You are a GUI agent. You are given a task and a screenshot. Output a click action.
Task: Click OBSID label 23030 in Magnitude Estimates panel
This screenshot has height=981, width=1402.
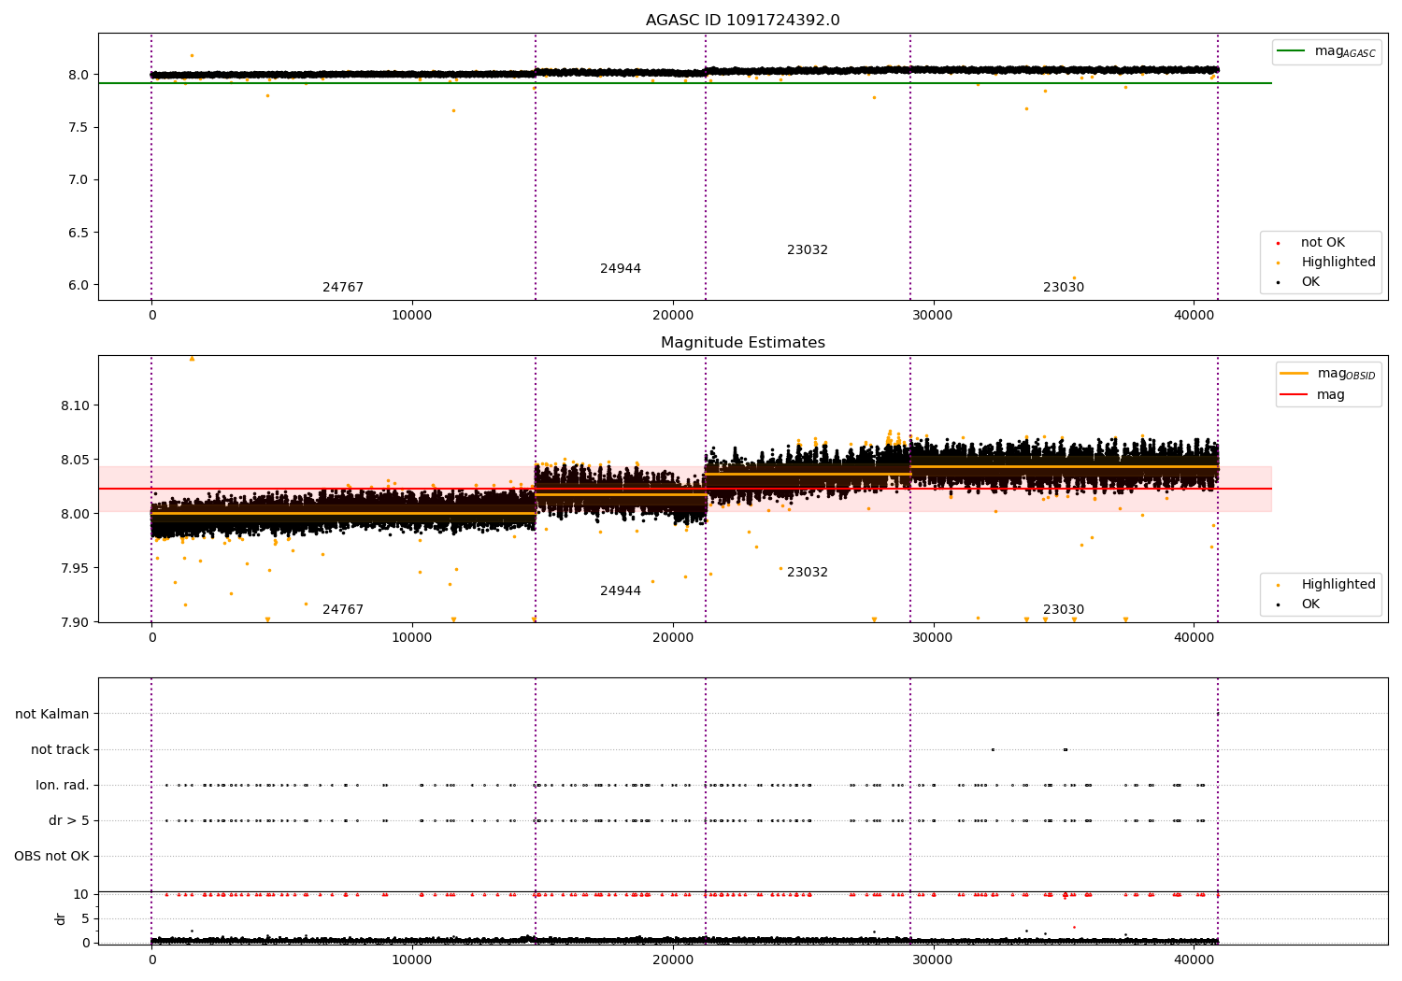click(1064, 610)
